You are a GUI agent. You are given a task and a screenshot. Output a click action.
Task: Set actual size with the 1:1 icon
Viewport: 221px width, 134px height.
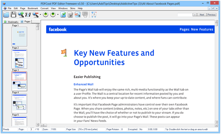[28, 15]
